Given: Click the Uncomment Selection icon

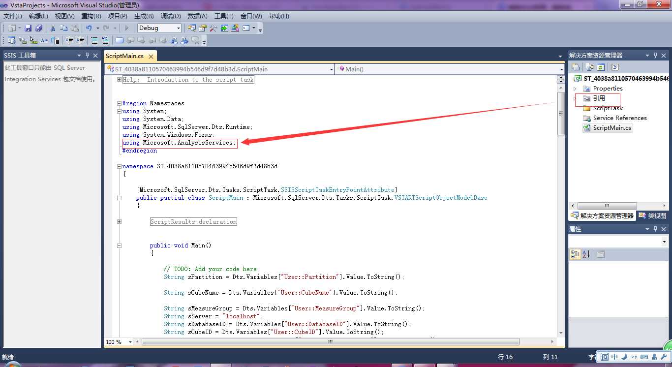Looking at the screenshot, I should tap(105, 40).
